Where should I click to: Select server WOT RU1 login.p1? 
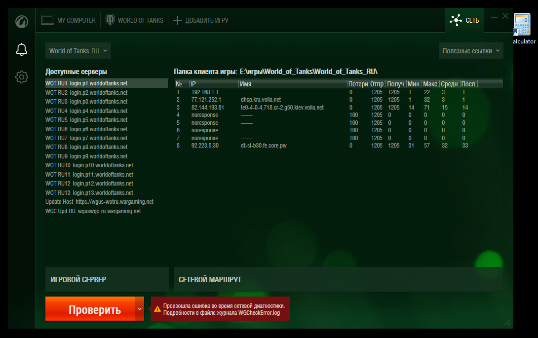tap(106, 83)
